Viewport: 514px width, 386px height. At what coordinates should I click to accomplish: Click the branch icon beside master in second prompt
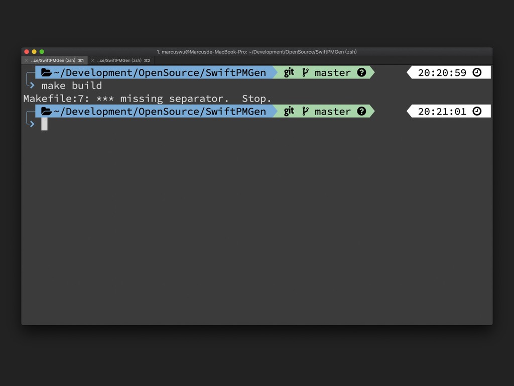(x=305, y=111)
